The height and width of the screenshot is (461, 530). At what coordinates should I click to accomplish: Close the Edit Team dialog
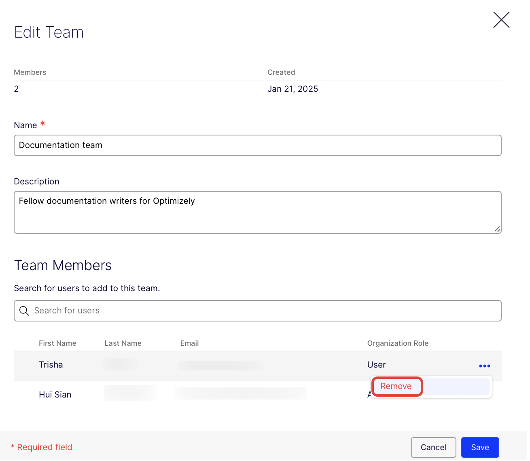(x=501, y=20)
